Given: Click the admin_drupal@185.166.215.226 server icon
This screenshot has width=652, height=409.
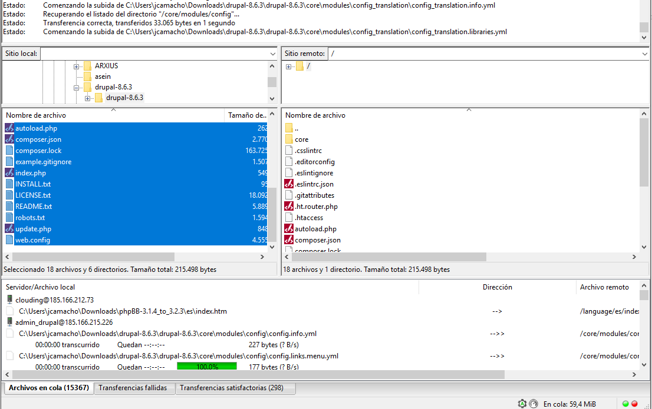Looking at the screenshot, I should (x=9, y=322).
